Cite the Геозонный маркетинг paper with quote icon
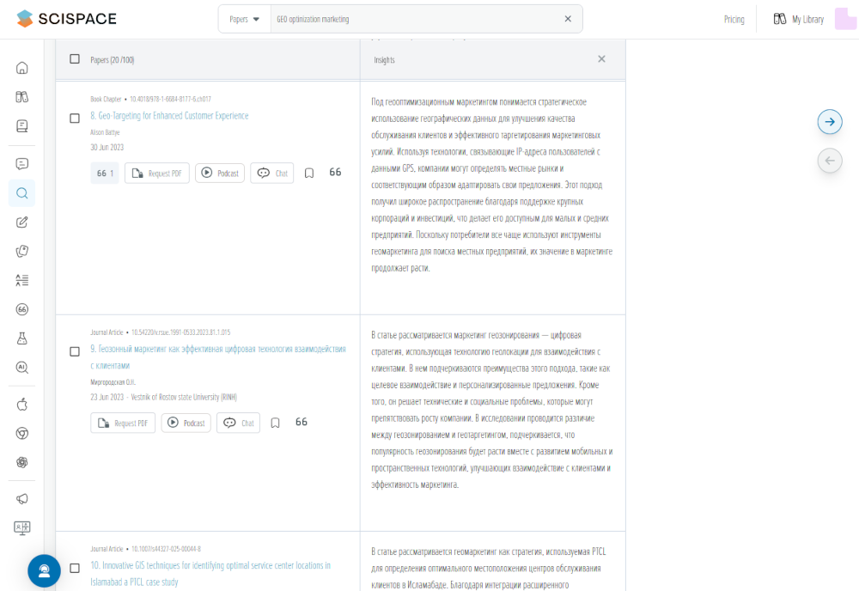Screen dimensions: 859x591 click(302, 423)
